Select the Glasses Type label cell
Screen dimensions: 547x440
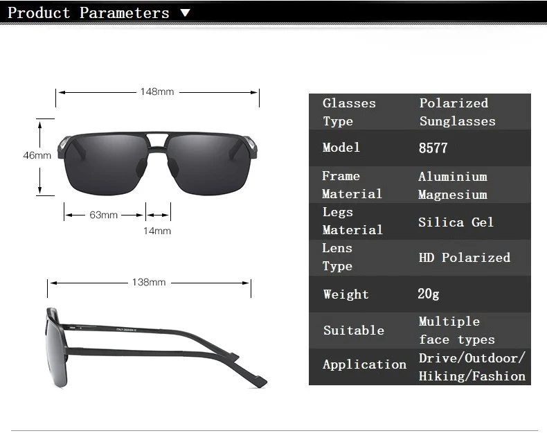click(x=349, y=112)
